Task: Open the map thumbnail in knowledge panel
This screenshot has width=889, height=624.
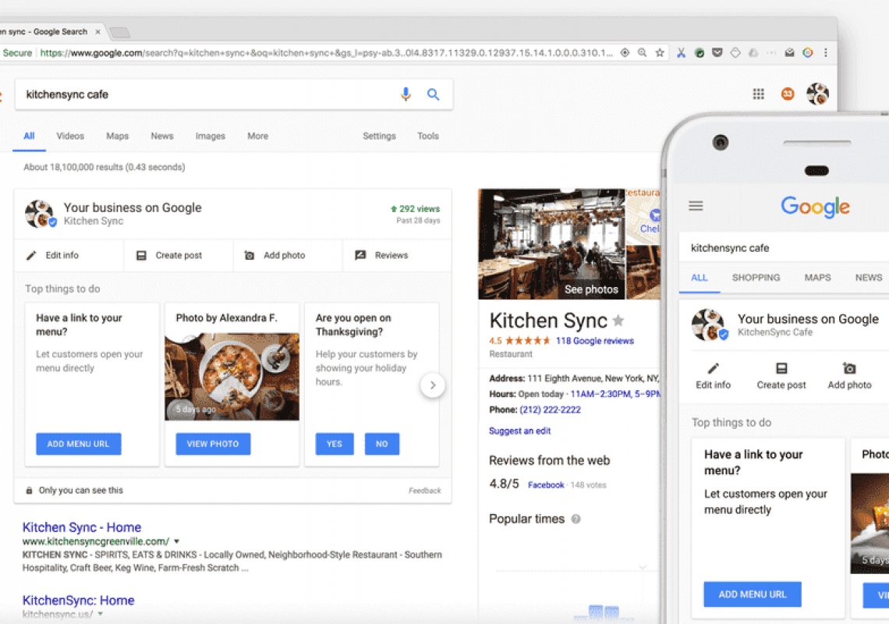Action: 643,217
